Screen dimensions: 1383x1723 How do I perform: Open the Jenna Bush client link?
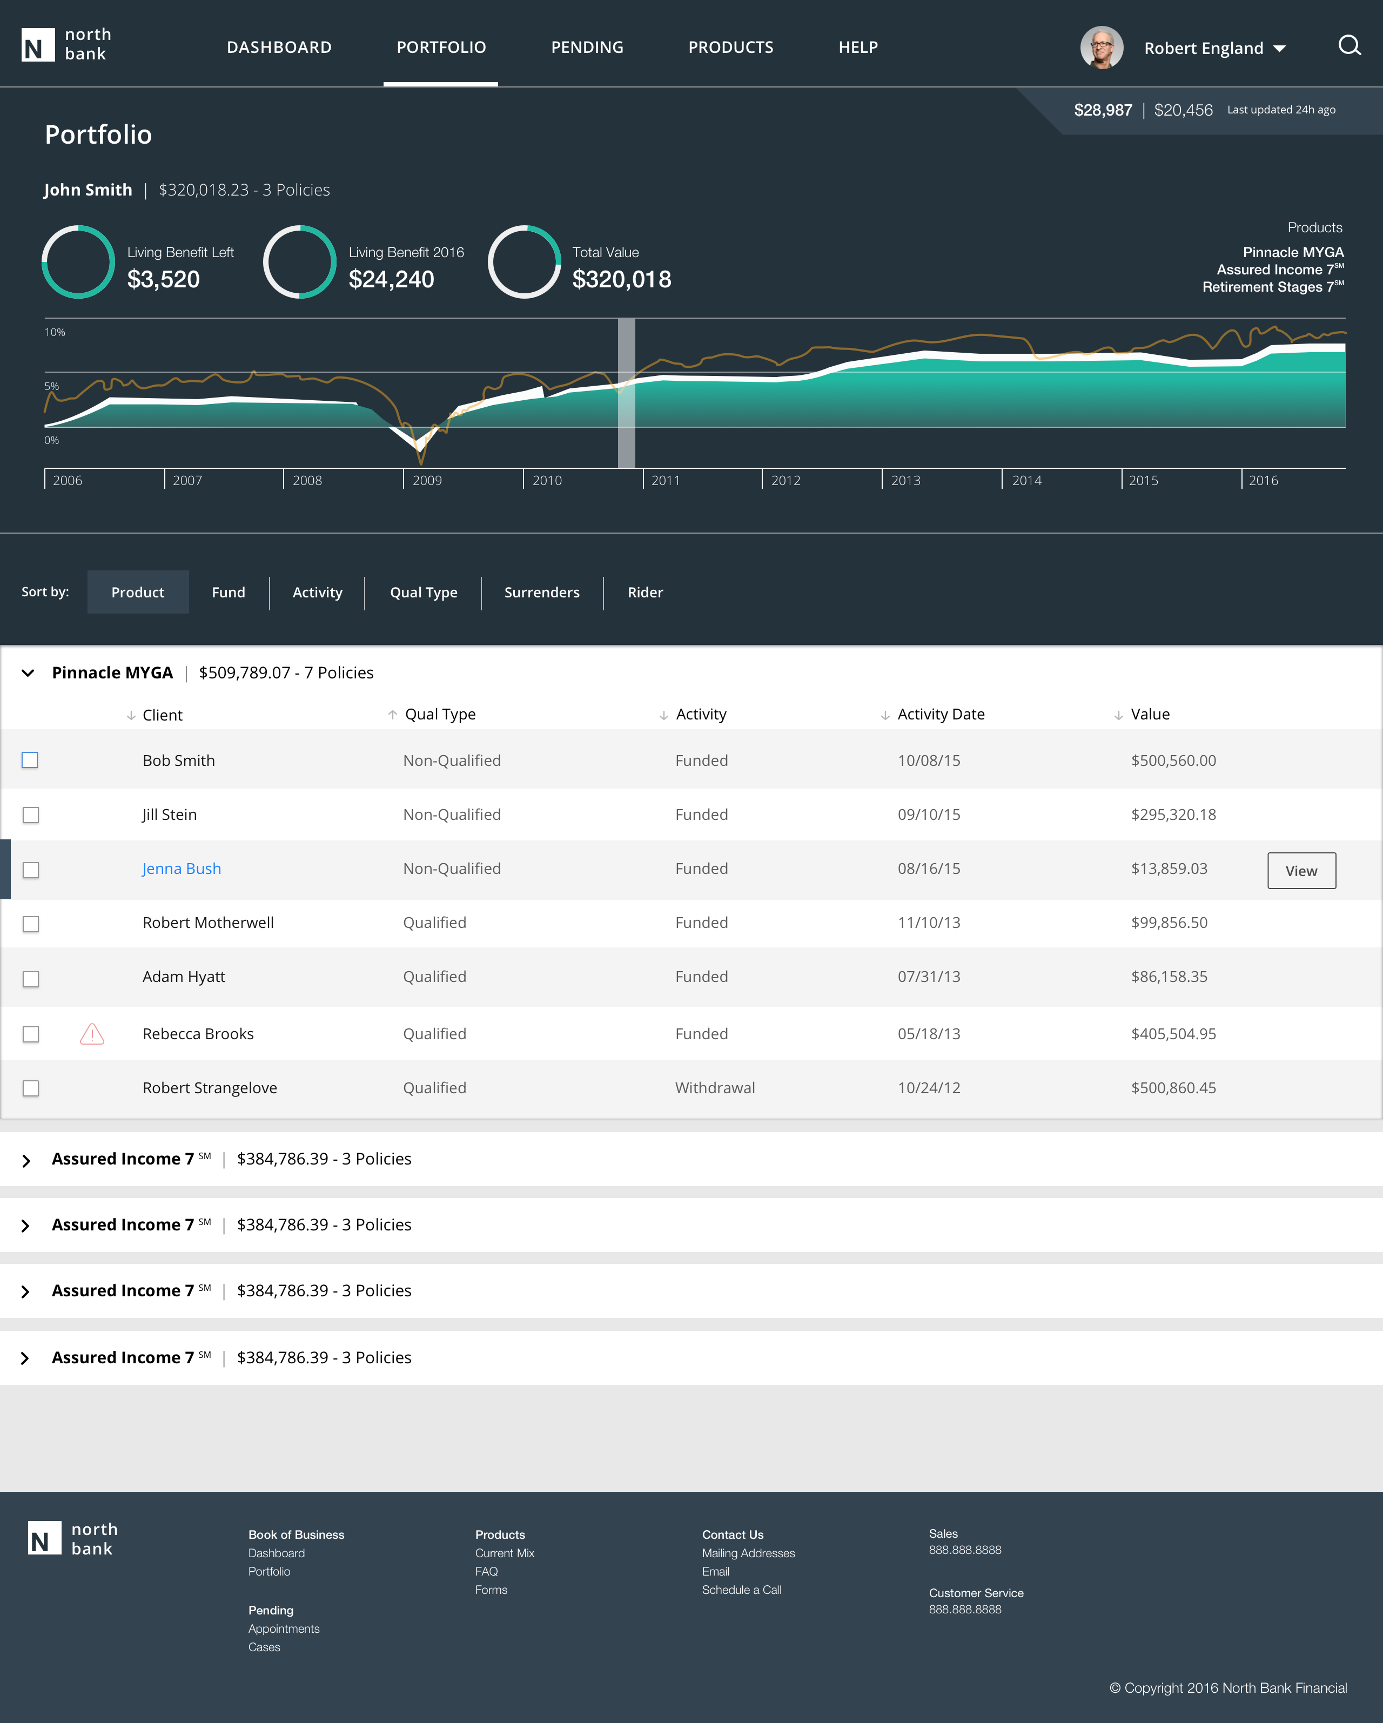[182, 868]
